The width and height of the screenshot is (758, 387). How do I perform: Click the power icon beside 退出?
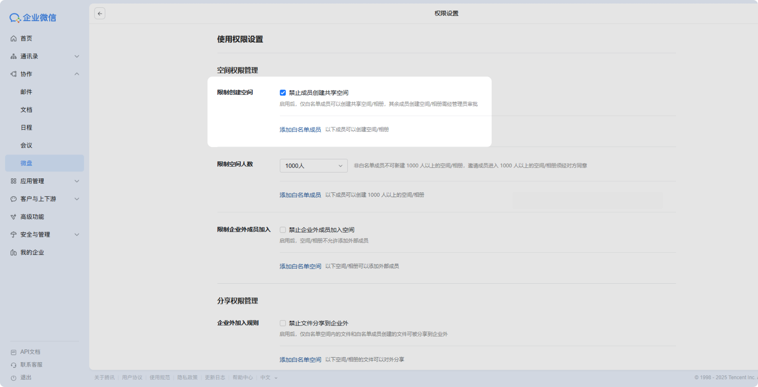(x=14, y=377)
